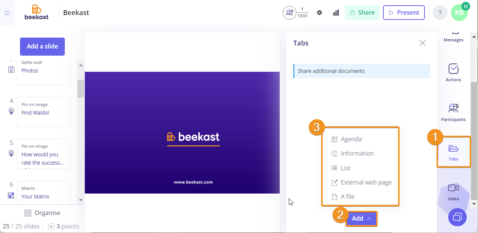Open the live chat bubble

(x=457, y=217)
